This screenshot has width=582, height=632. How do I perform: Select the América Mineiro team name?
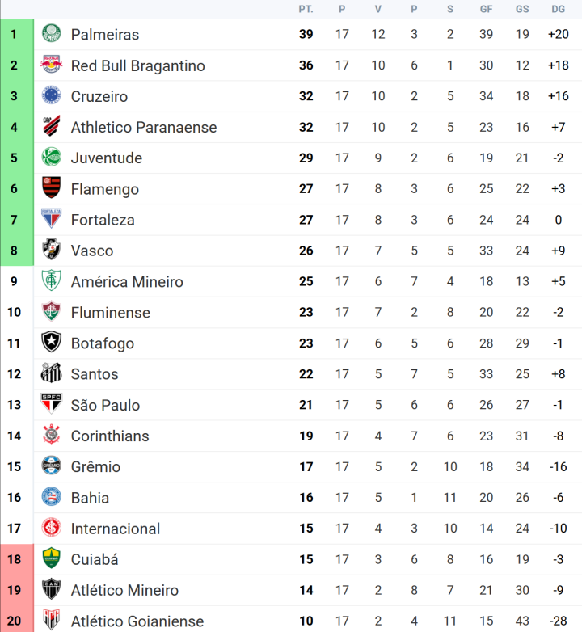click(127, 281)
